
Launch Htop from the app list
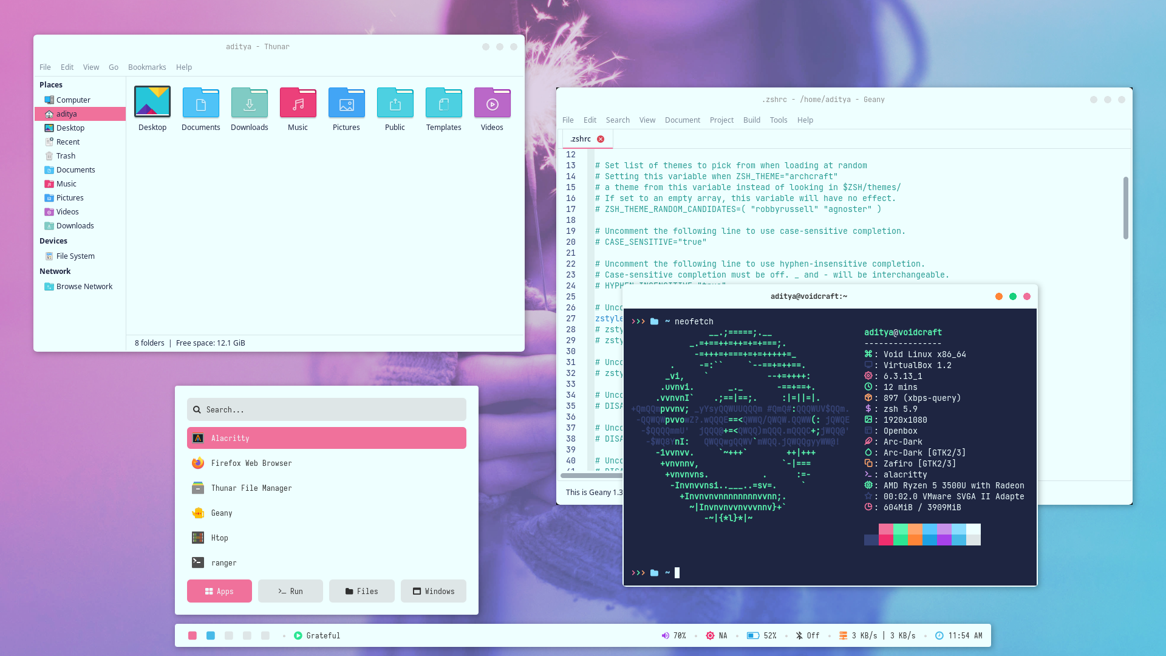[x=219, y=538]
